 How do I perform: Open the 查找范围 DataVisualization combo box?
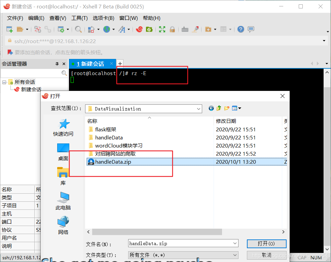click(144, 109)
